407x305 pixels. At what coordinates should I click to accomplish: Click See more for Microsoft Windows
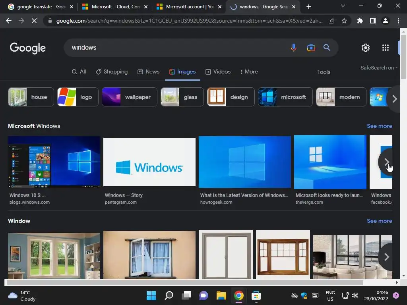pyautogui.click(x=380, y=126)
